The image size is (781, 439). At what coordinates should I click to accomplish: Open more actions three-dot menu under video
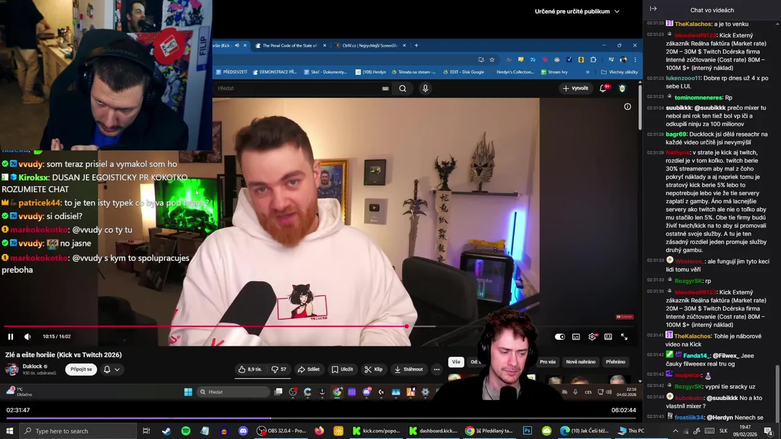tap(436, 369)
